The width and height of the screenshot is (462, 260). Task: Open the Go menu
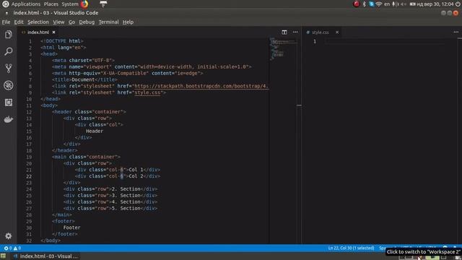(71, 22)
